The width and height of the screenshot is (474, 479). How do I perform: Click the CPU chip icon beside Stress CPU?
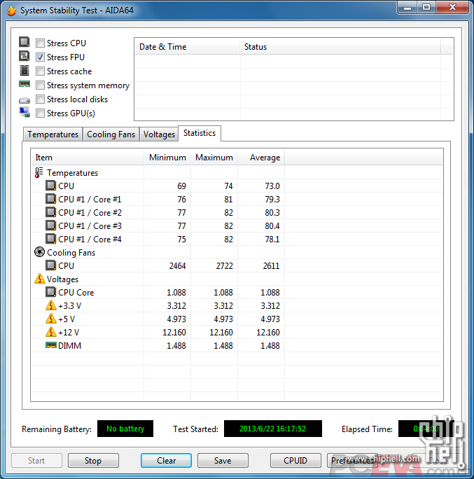(24, 42)
